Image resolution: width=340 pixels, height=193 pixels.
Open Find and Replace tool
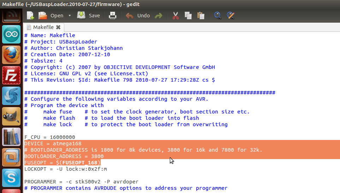tap(231, 16)
